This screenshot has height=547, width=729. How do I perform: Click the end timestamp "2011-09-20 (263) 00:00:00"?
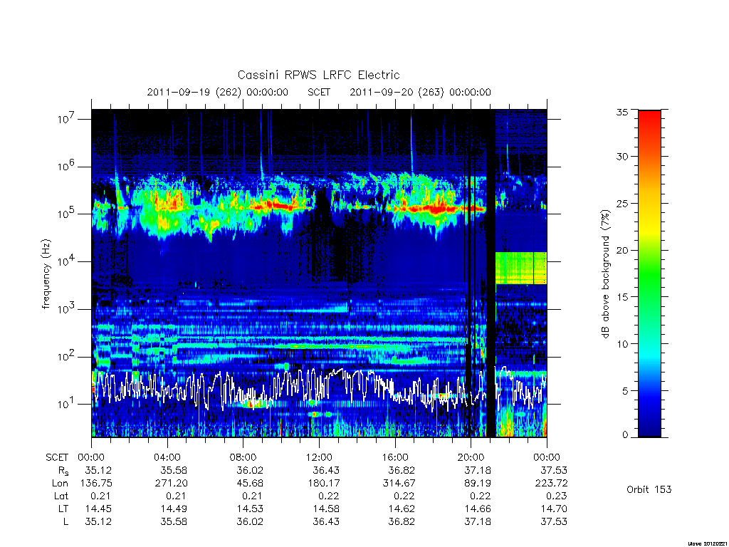420,92
